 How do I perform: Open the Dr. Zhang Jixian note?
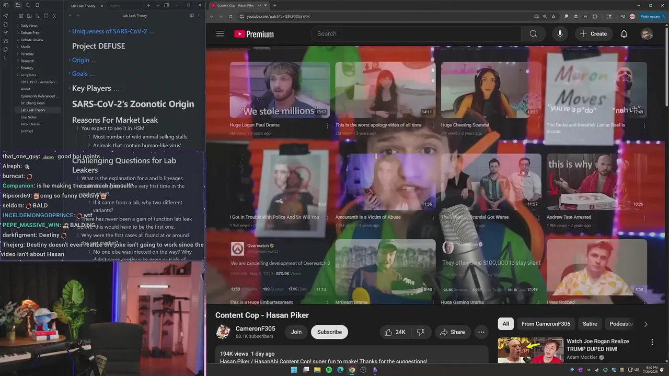coord(32,103)
